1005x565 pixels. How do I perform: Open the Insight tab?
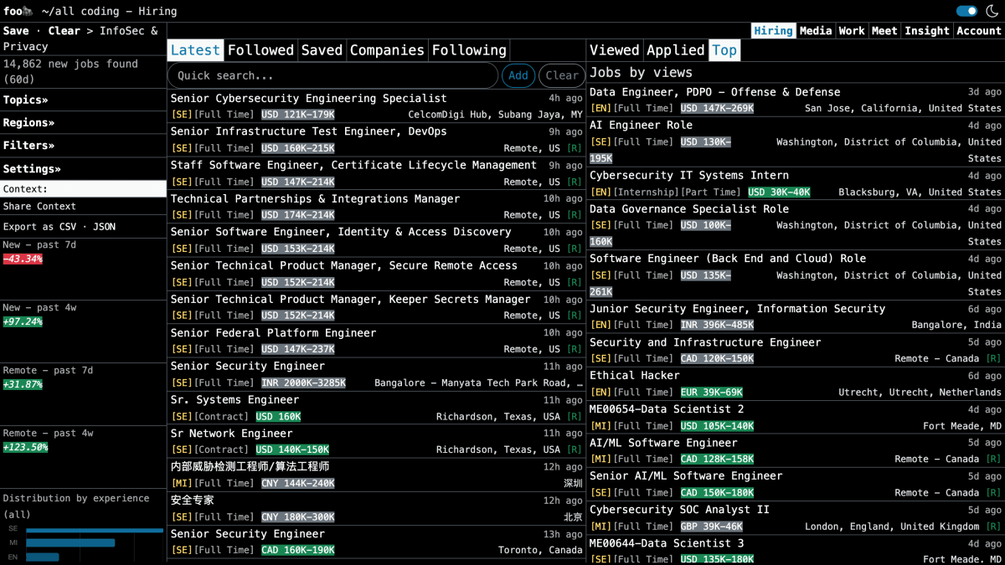coord(927,30)
